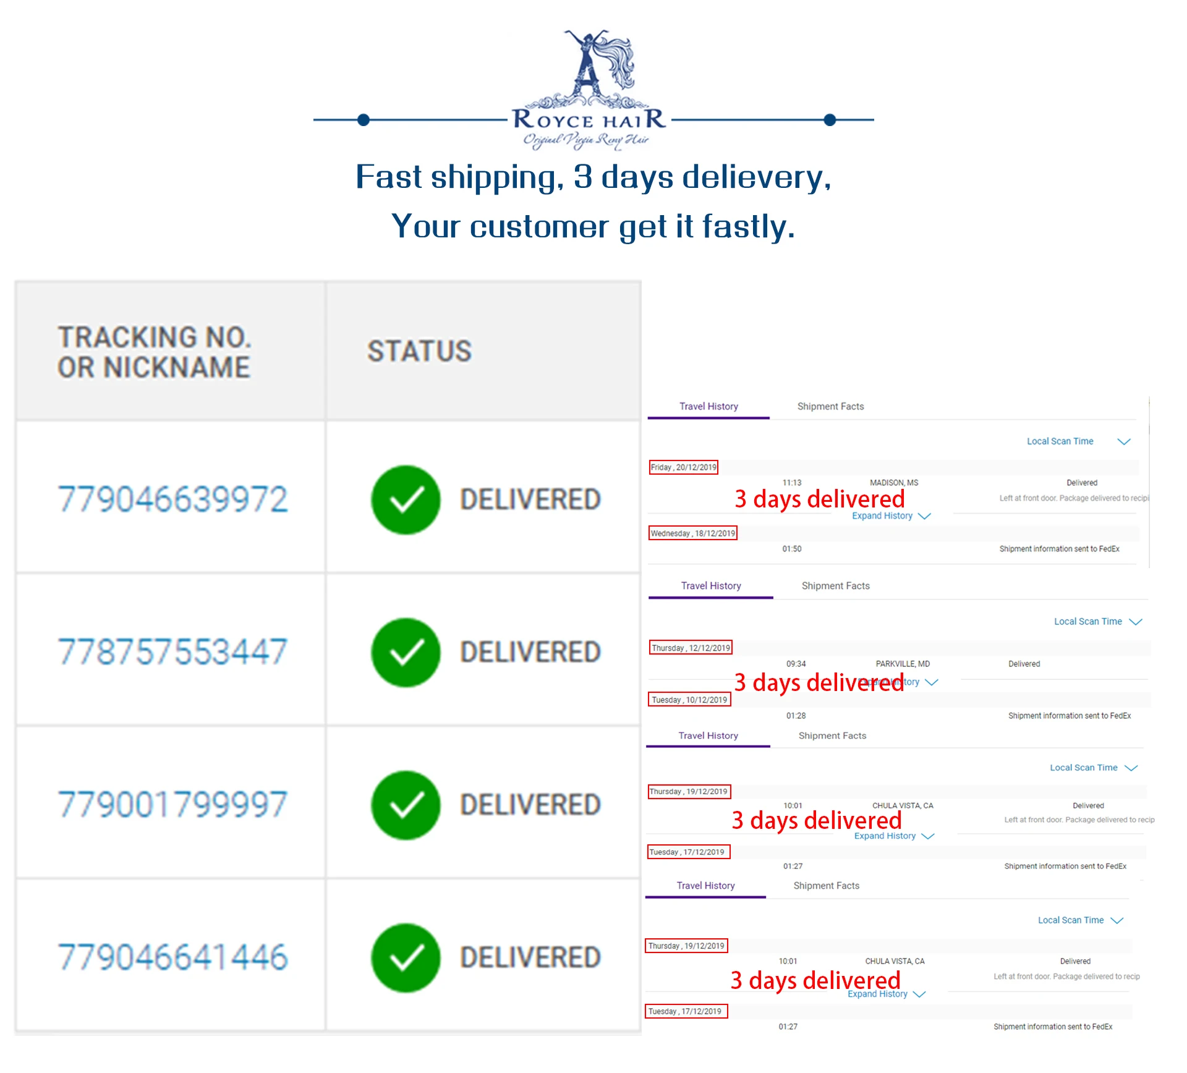This screenshot has width=1187, height=1073.
Task: Switch to Shipment Facts tab for Madison shipment
Action: point(830,406)
